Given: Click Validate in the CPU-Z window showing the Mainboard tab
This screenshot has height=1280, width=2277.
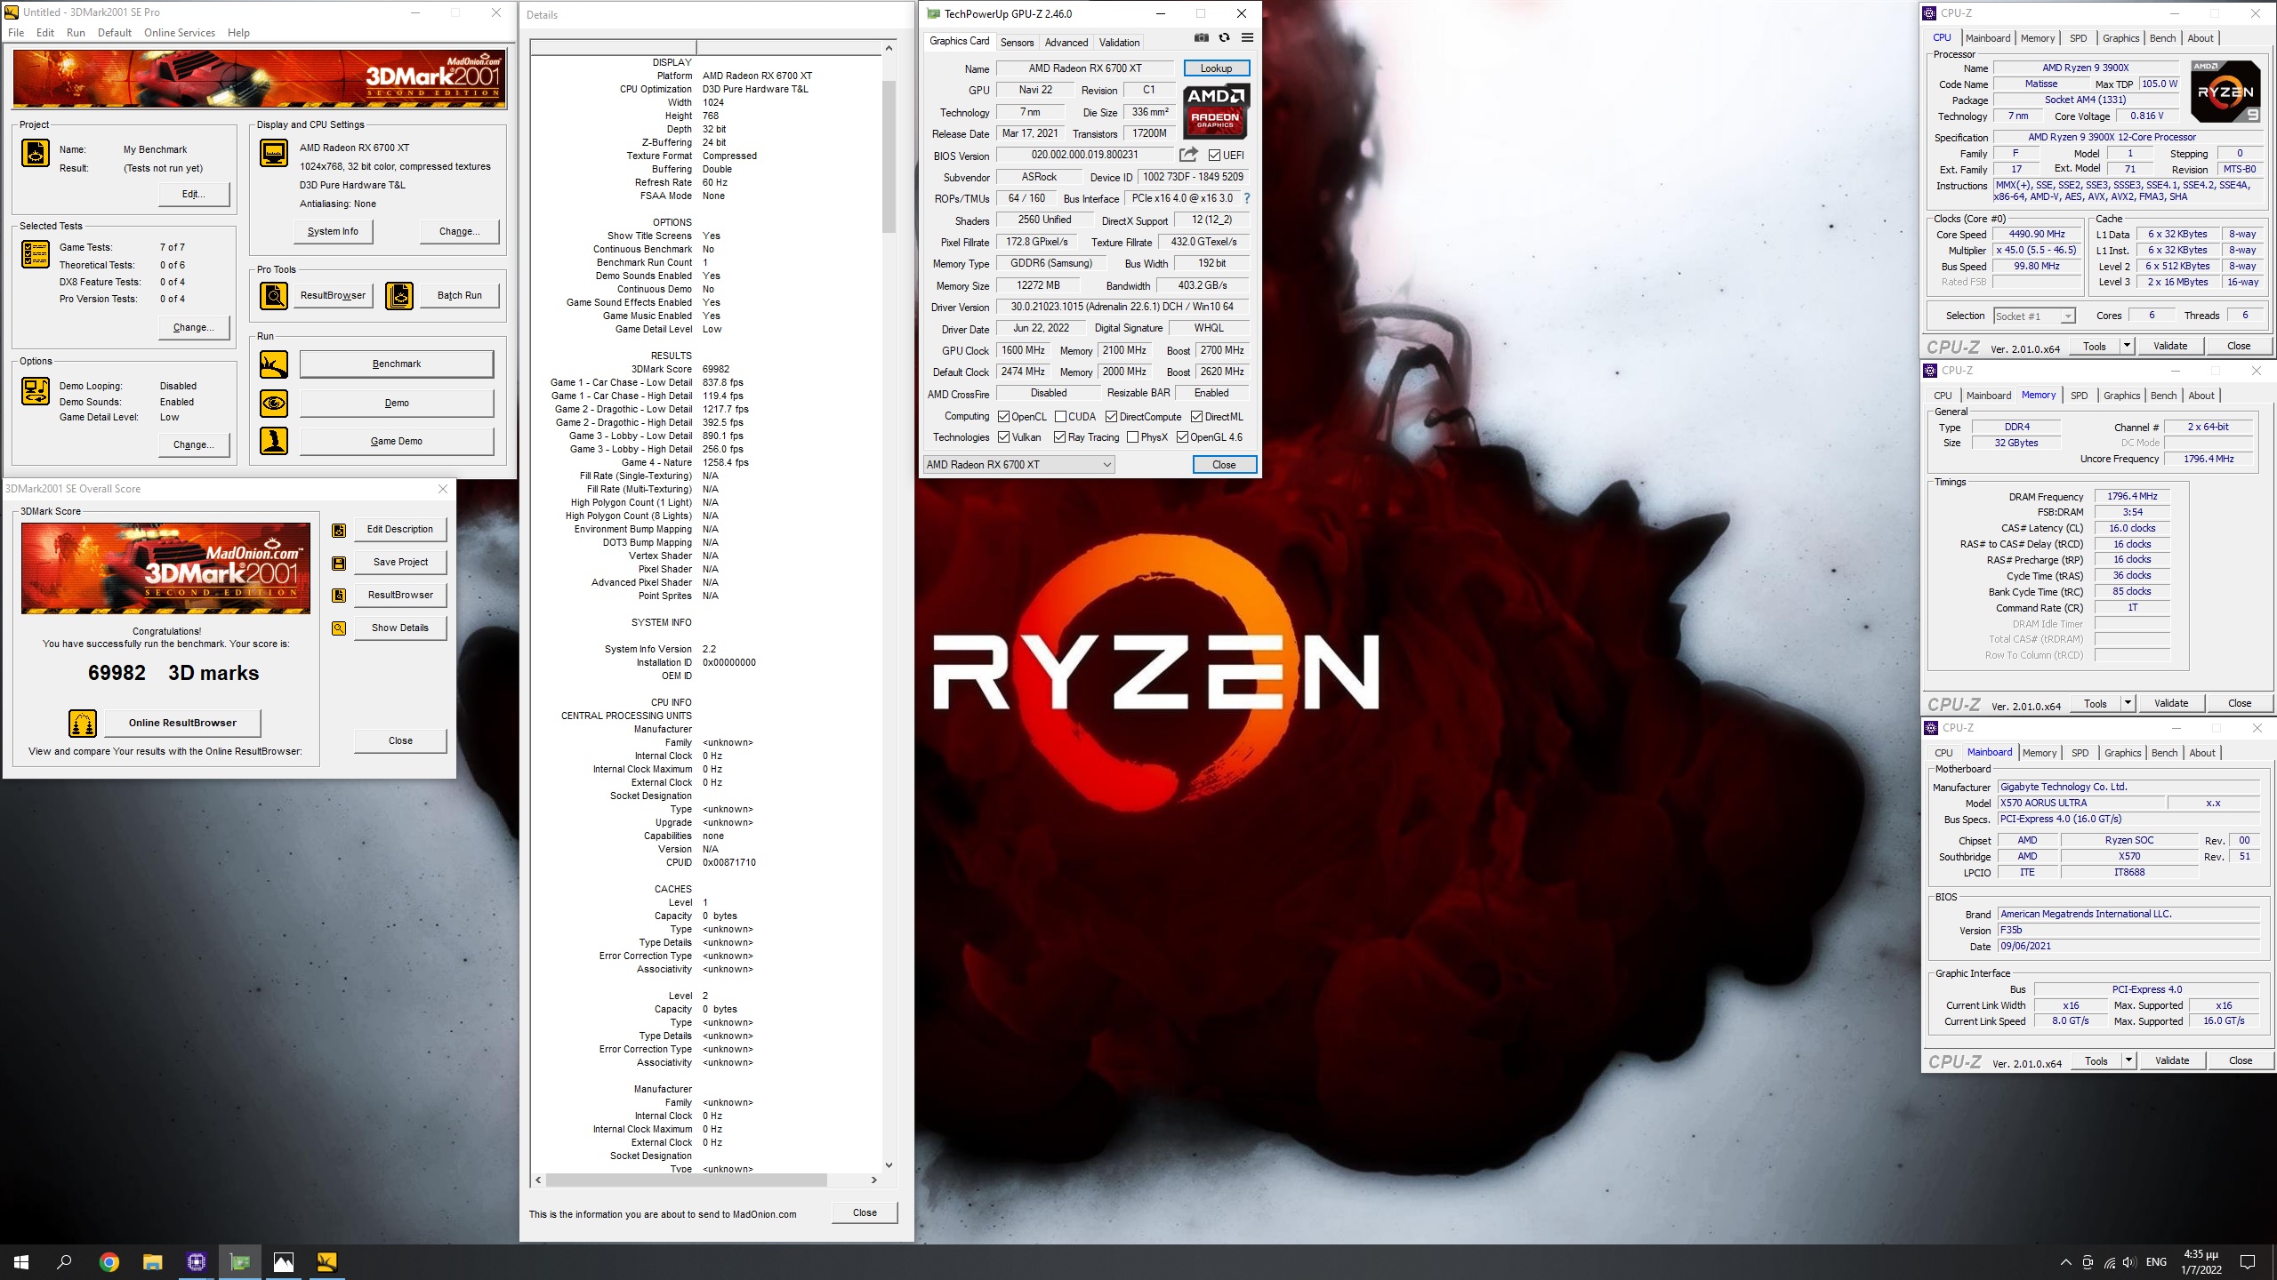Looking at the screenshot, I should pyautogui.click(x=2172, y=1060).
